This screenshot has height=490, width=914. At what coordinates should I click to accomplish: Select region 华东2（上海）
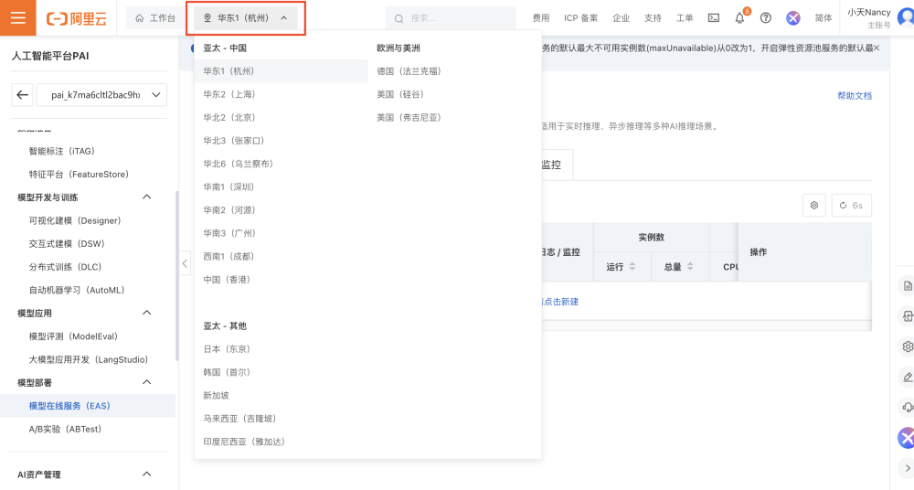(229, 94)
